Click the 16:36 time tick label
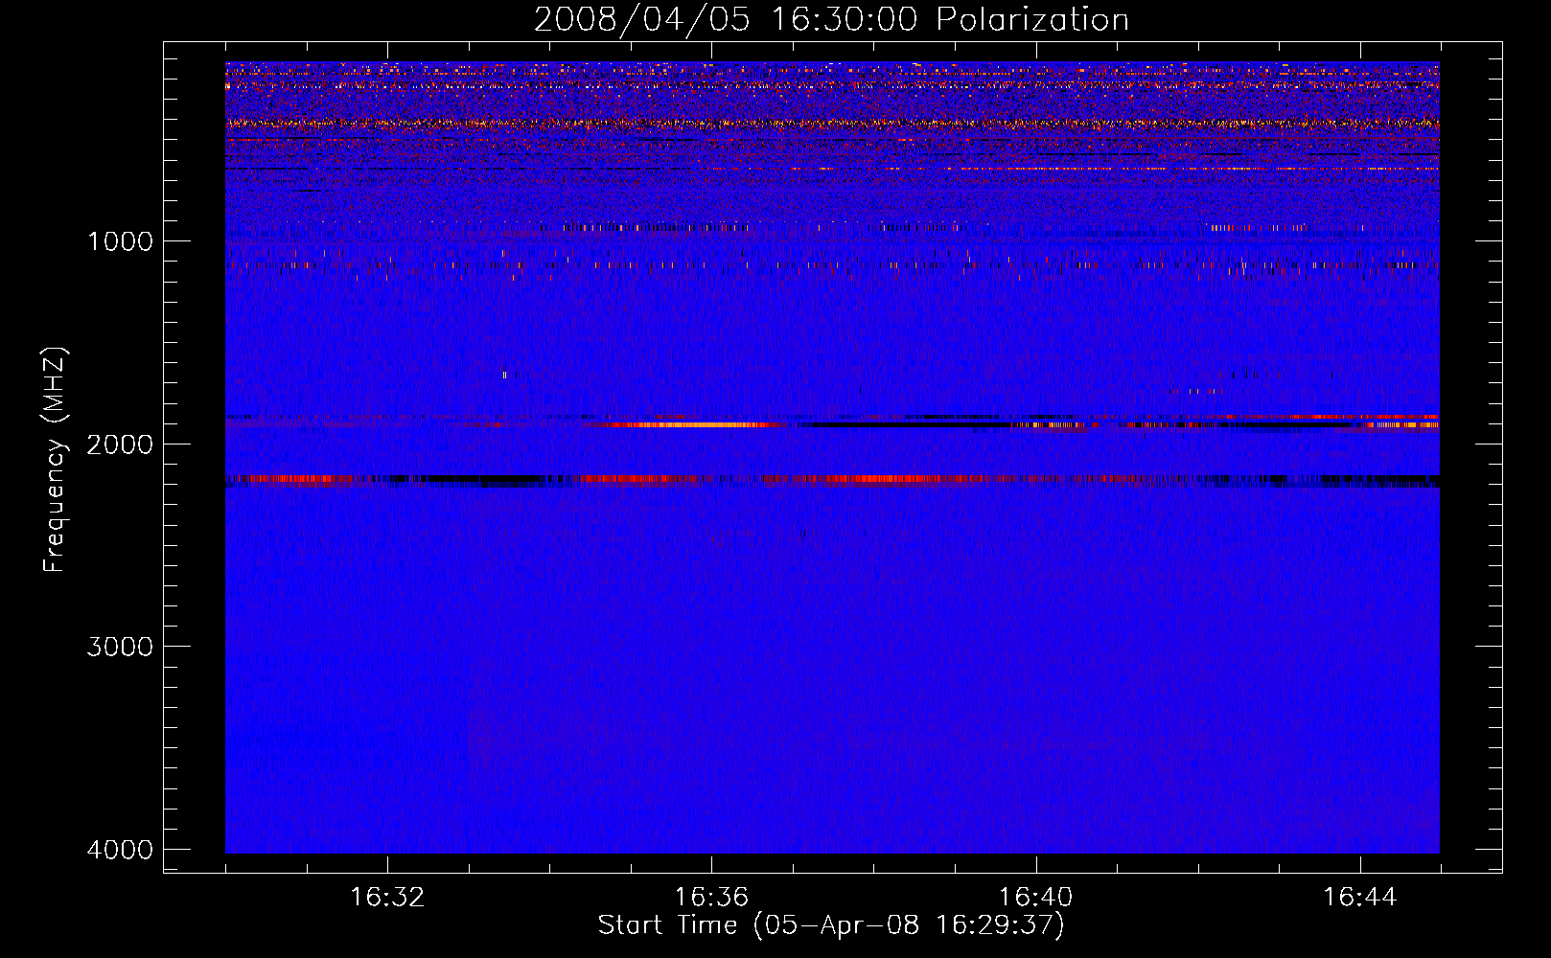 click(x=711, y=898)
